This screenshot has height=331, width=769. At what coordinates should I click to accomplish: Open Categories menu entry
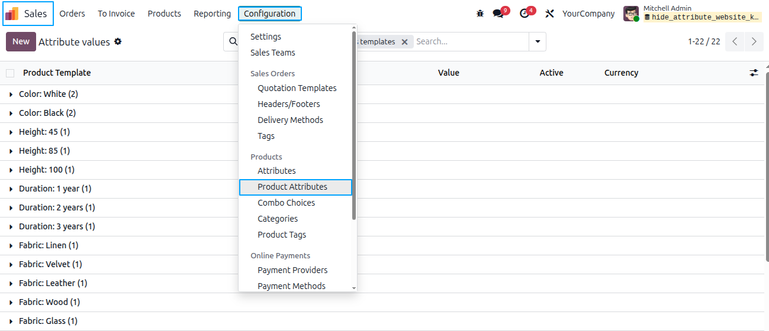coord(278,219)
